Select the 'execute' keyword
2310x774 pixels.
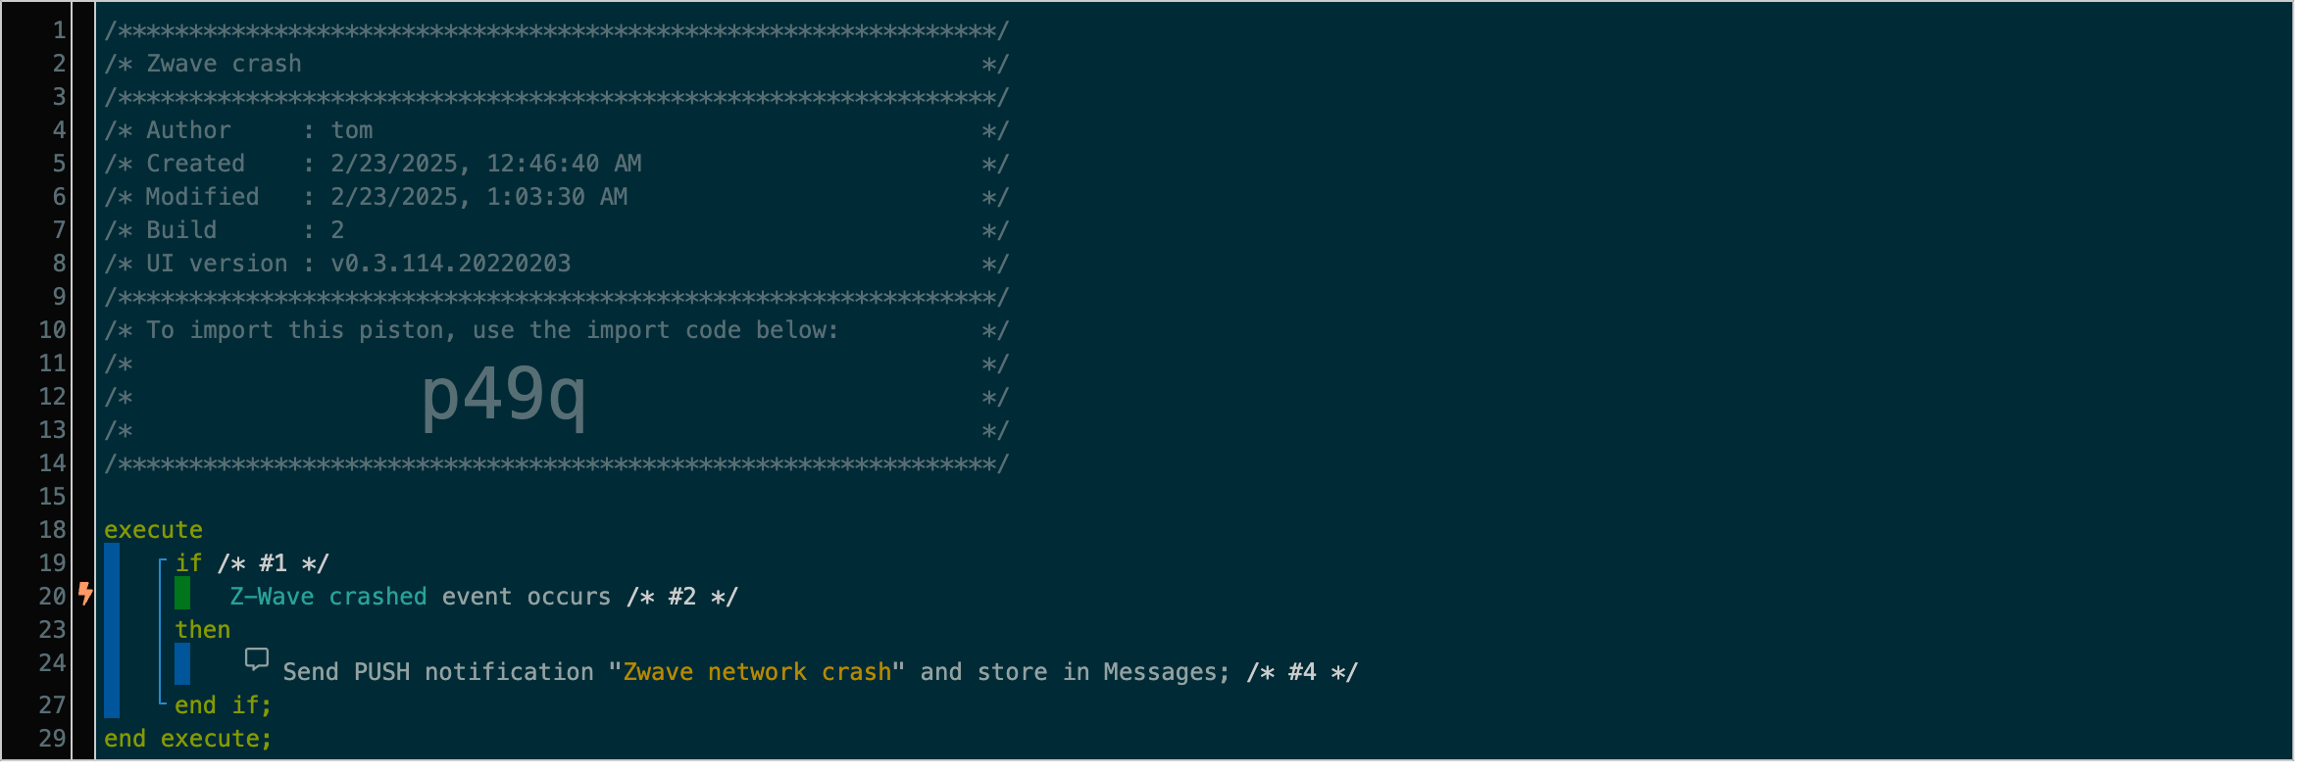[153, 530]
